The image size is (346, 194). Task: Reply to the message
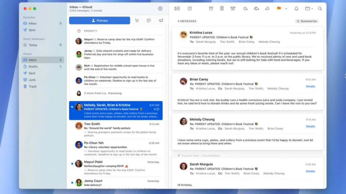pyautogui.click(x=245, y=8)
